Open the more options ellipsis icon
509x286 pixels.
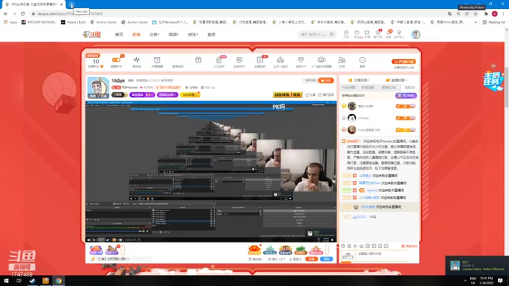(x=362, y=60)
